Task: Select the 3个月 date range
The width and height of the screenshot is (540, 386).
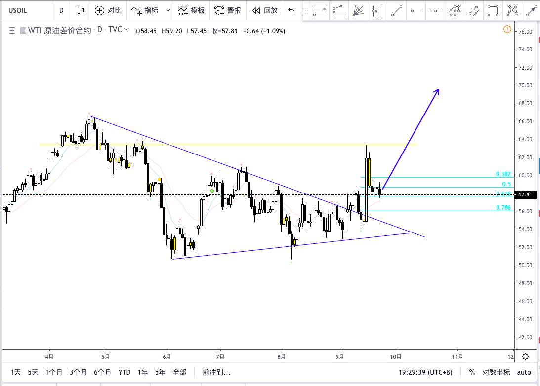Action: coord(78,372)
